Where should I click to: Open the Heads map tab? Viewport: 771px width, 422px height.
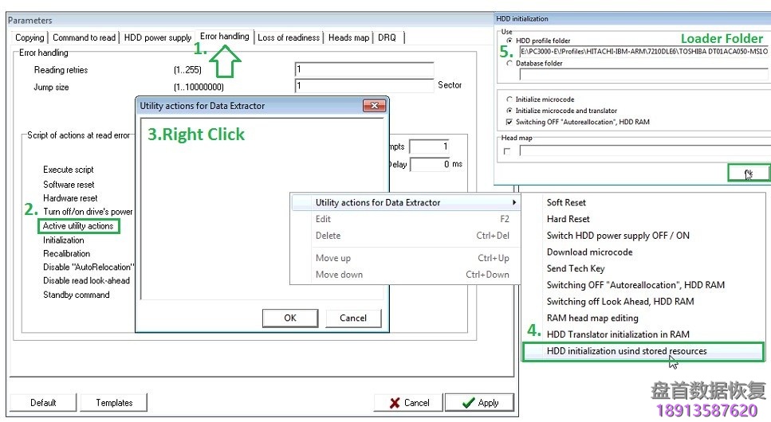tap(348, 37)
